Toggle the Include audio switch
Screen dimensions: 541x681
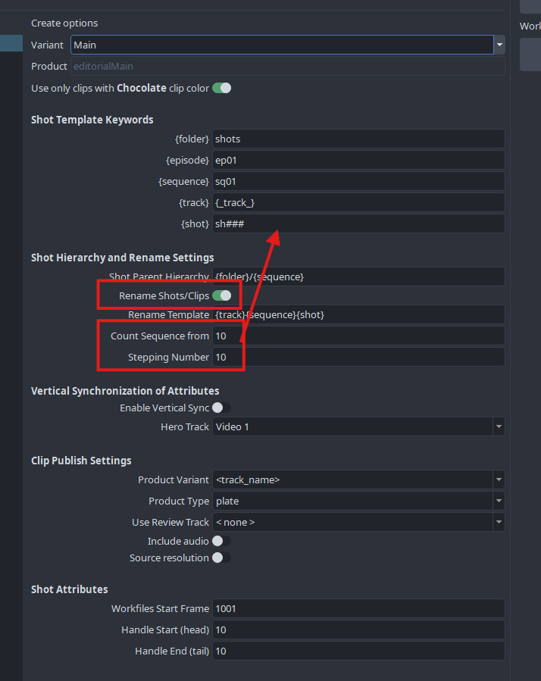point(221,541)
